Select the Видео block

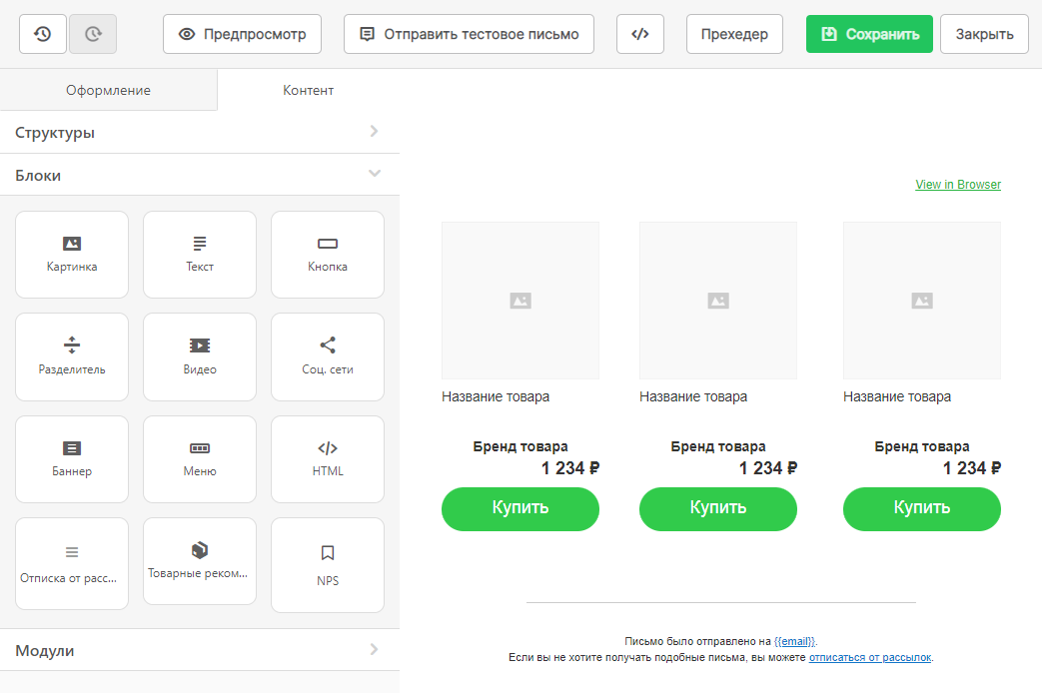[x=200, y=356]
